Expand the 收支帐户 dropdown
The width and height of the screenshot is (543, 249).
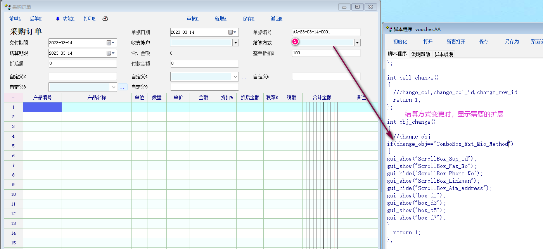(235, 43)
